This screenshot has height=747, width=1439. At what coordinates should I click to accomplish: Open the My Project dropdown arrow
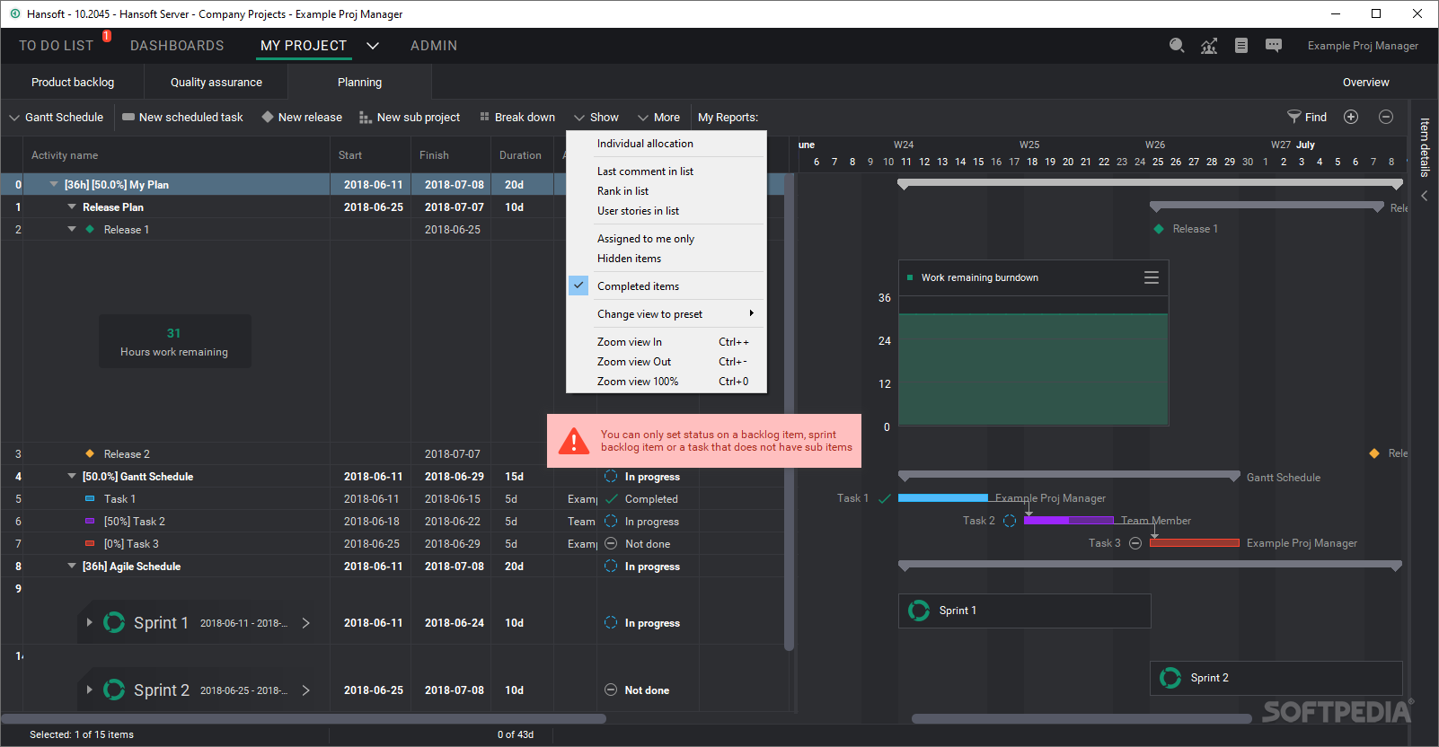[x=373, y=46]
